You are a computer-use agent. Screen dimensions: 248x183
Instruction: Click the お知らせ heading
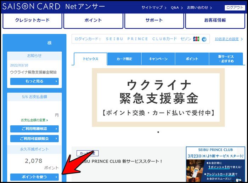click(34, 56)
